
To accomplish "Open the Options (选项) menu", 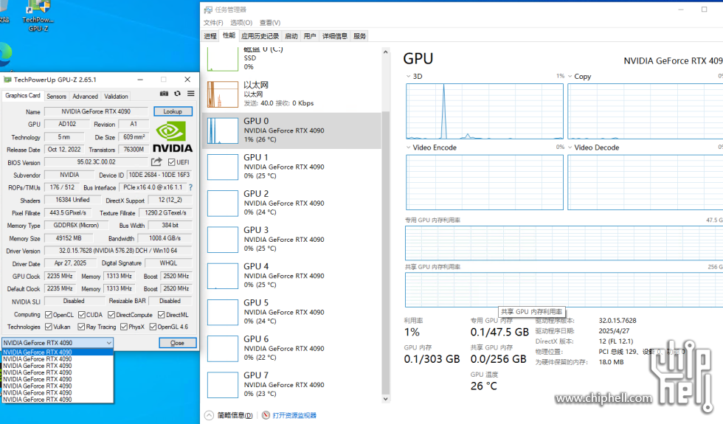I will tap(241, 23).
